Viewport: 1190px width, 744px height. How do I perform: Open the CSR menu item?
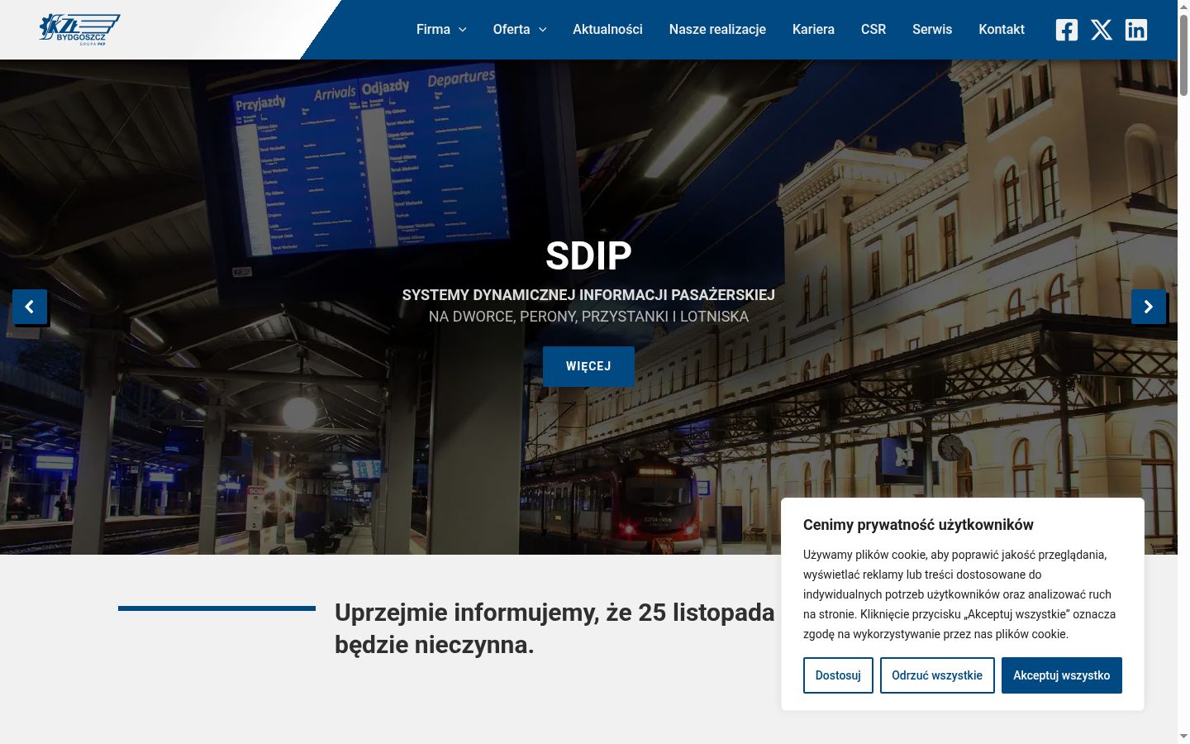tap(873, 30)
